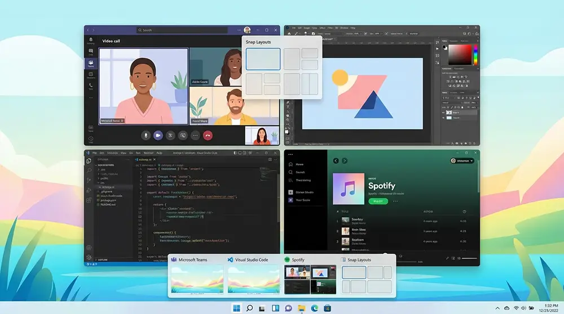
Task: Click Spotify's Home icon in the sidebar
Action: (290, 164)
